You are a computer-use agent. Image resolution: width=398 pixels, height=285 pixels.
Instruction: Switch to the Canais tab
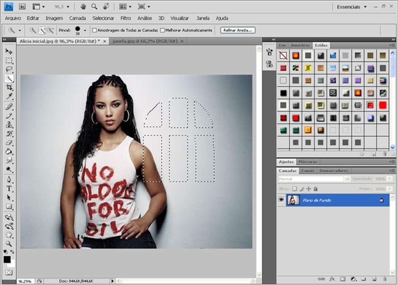[308, 171]
